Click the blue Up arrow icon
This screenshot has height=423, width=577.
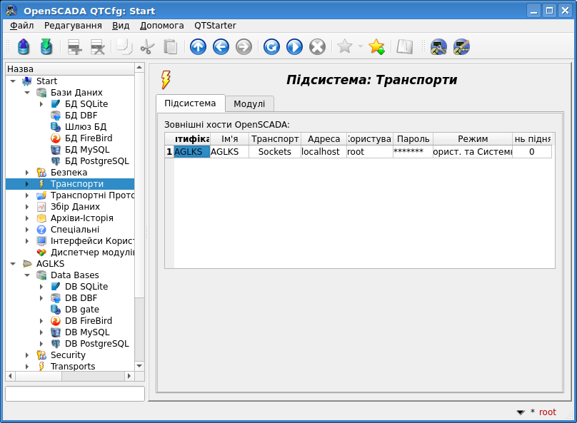(198, 47)
